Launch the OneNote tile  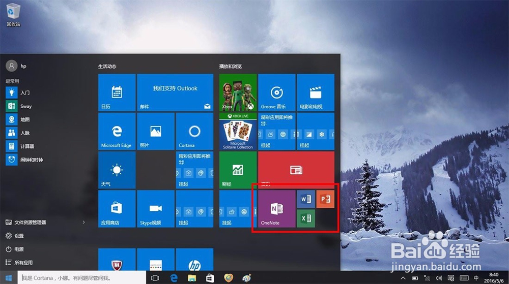tap(276, 209)
